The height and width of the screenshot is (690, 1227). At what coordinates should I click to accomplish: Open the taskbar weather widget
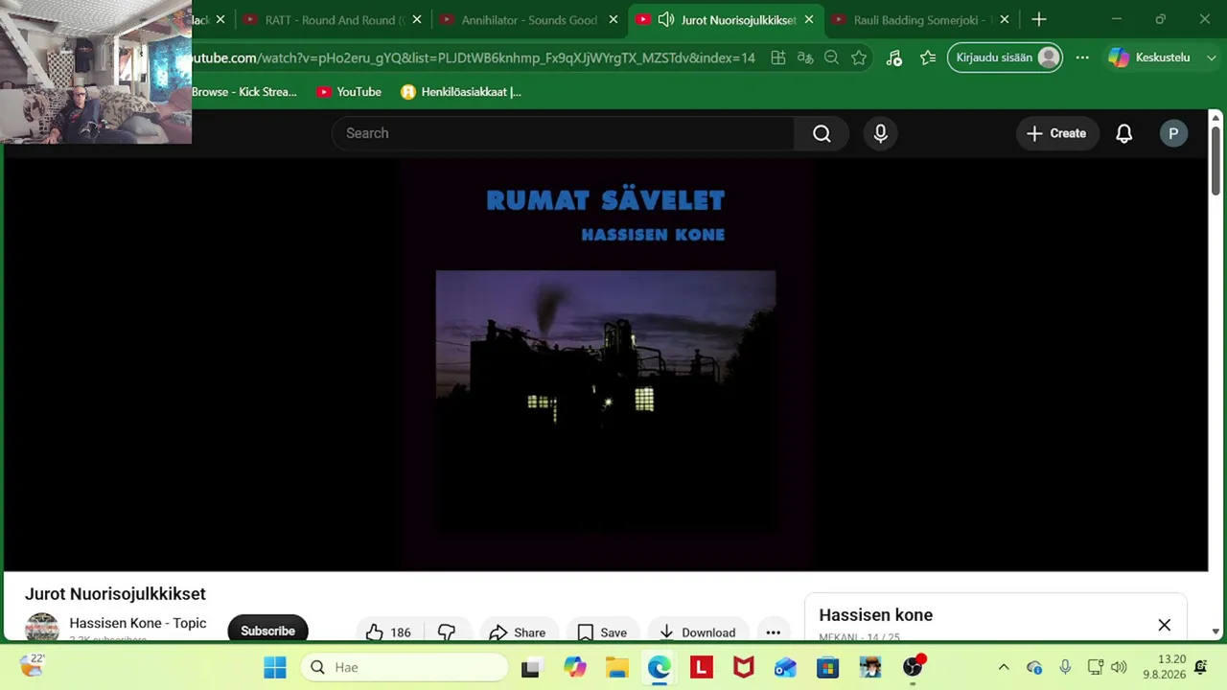(32, 665)
